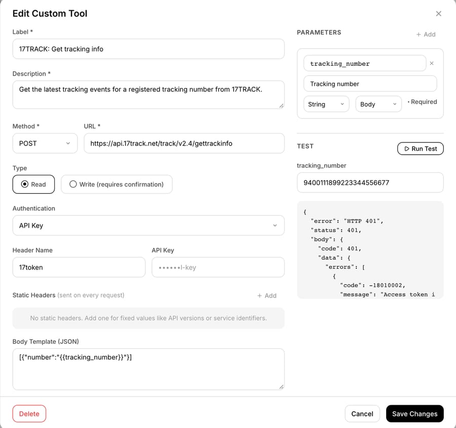Add a new parameter
Screen dimensions: 456x428
[426, 34]
